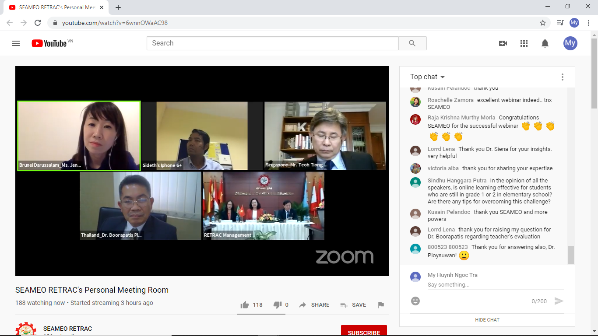Open the YouTube hamburger guide menu

[16, 43]
